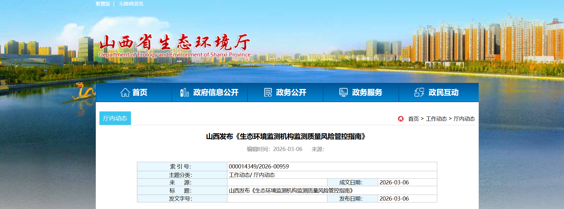564x209 pixels.
Task: Click the bar chart icon beside 政府信息公开
Action: point(184,92)
